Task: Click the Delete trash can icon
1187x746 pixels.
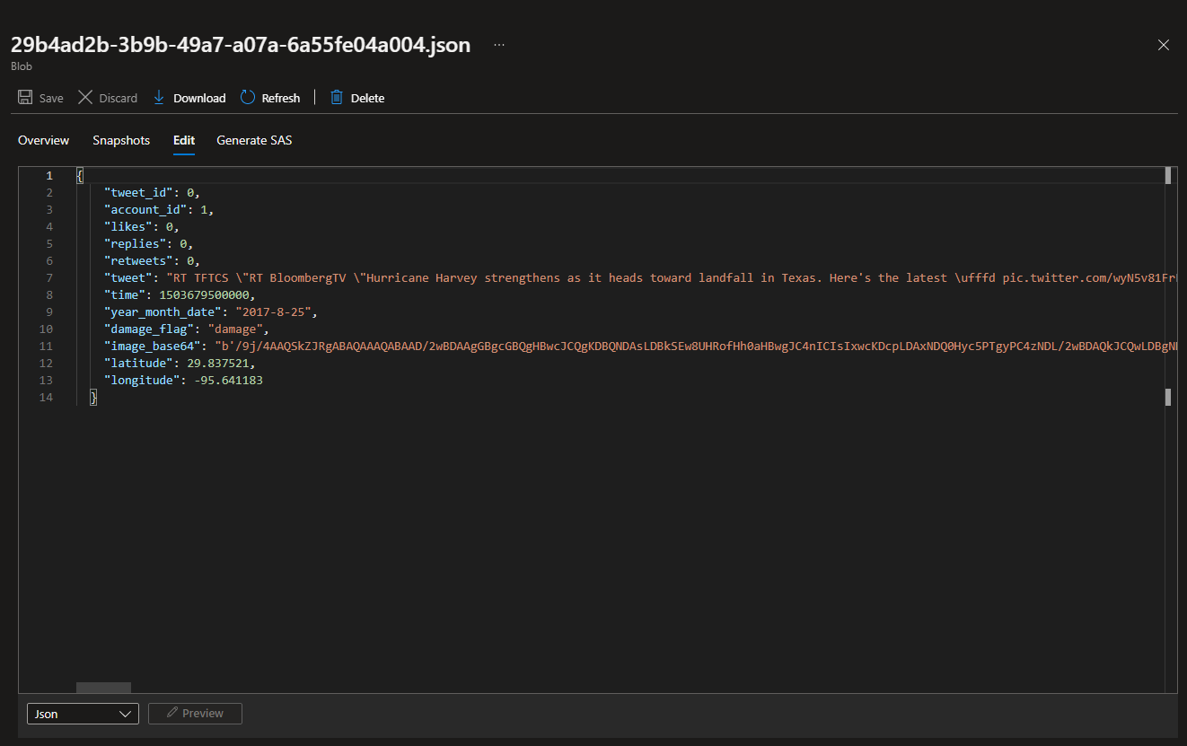Action: [337, 98]
